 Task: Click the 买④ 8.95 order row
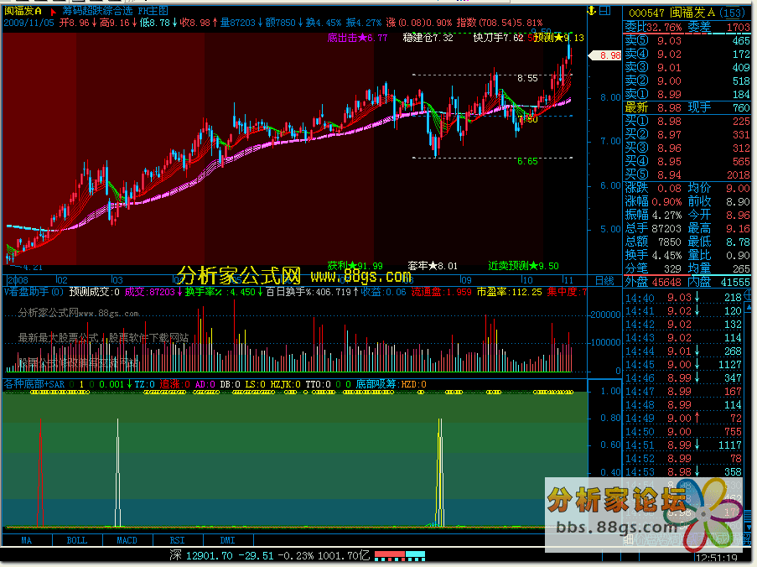click(x=687, y=161)
